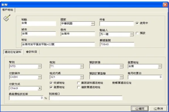Open the 格式代碼 321 lookup button
169x112 pixels.
pos(82,77)
